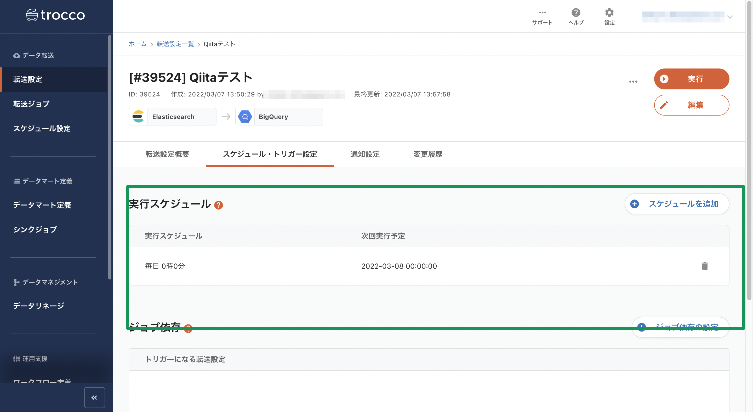Screen dimensions: 753x412
Task: Collapse the sidebar with « button
Action: (94, 397)
